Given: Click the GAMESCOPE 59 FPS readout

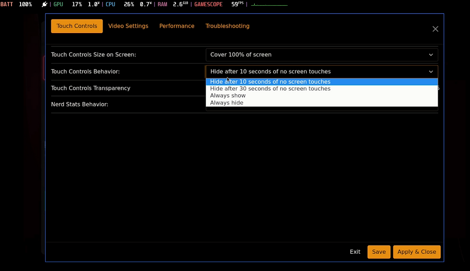Looking at the screenshot, I should click(x=219, y=4).
